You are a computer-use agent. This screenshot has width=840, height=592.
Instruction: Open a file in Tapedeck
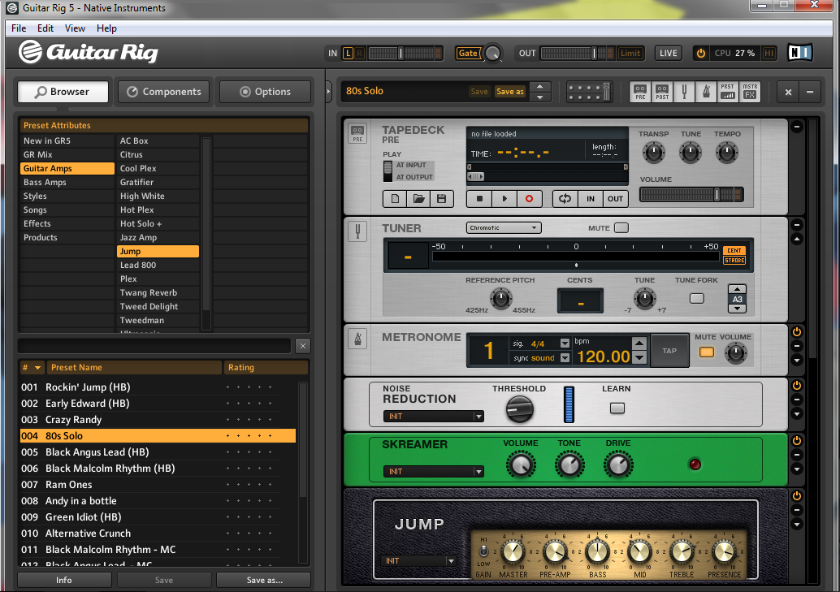click(418, 199)
